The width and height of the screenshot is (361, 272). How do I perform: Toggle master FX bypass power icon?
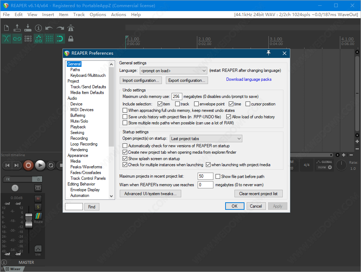38,179
